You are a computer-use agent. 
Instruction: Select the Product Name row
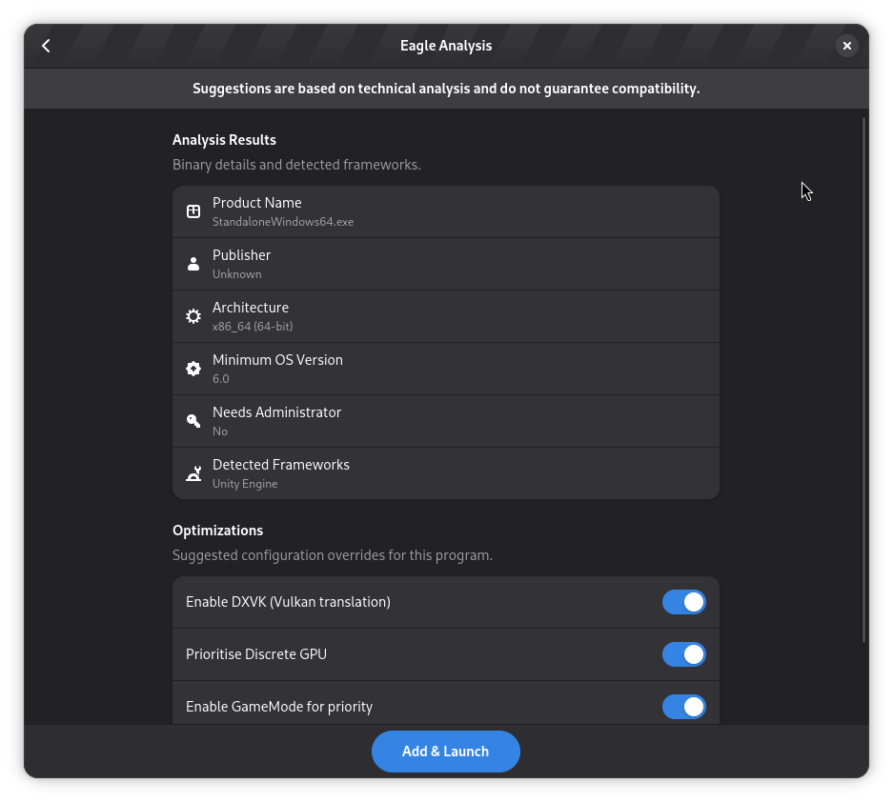click(445, 211)
